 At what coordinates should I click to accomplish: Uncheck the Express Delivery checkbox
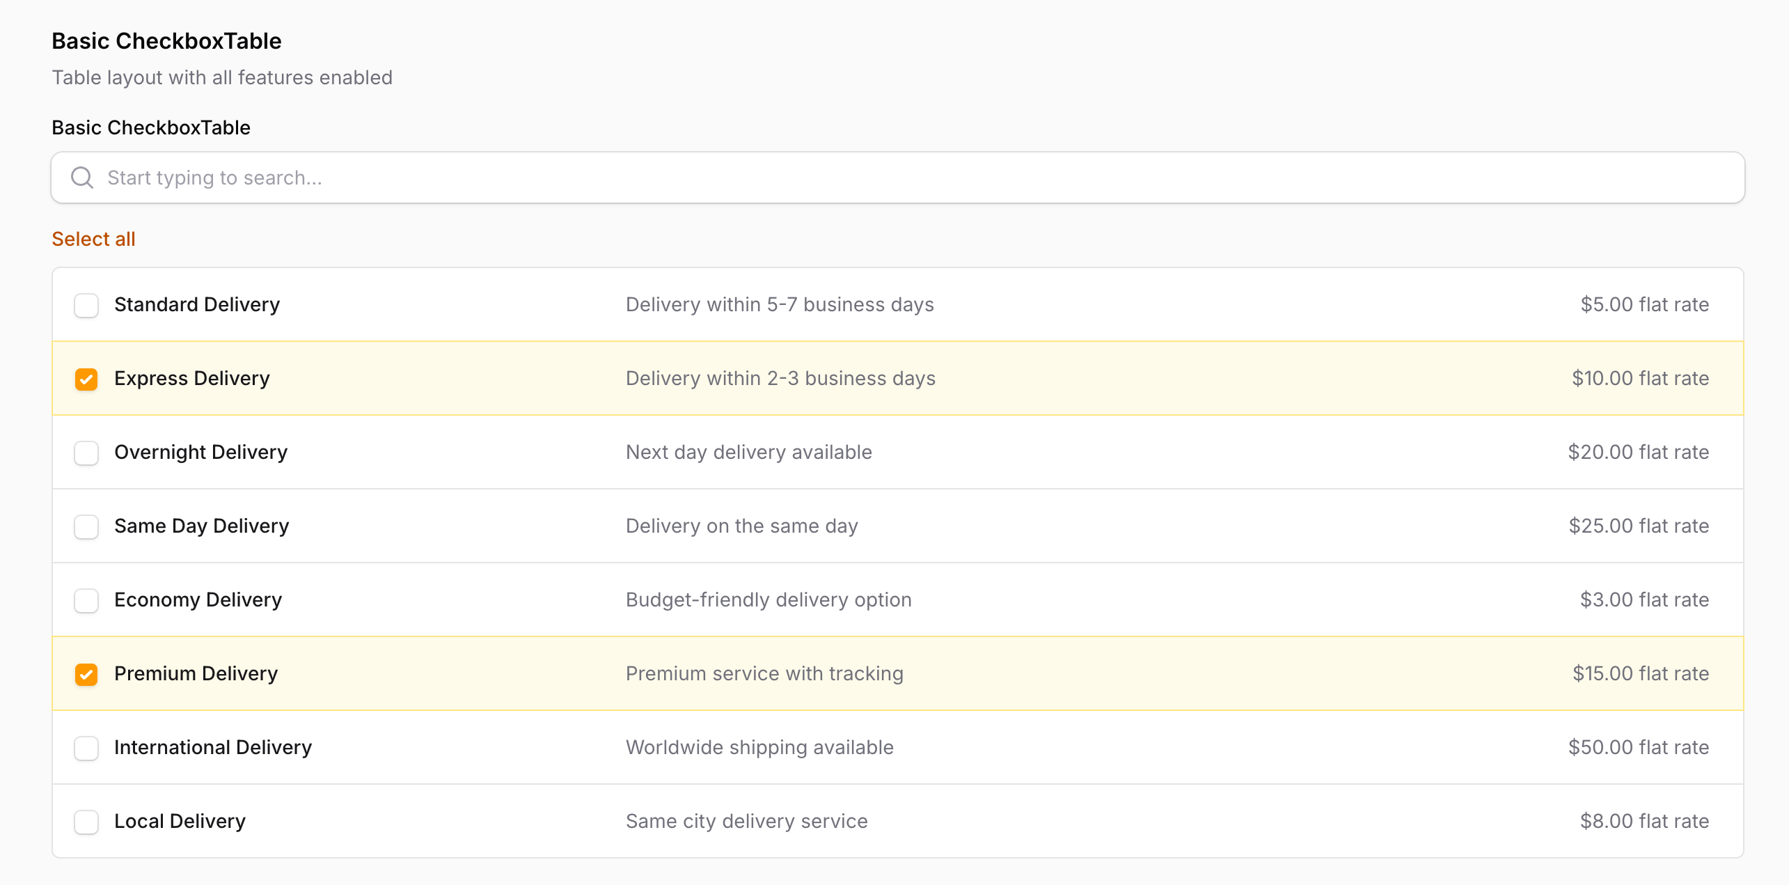(86, 379)
